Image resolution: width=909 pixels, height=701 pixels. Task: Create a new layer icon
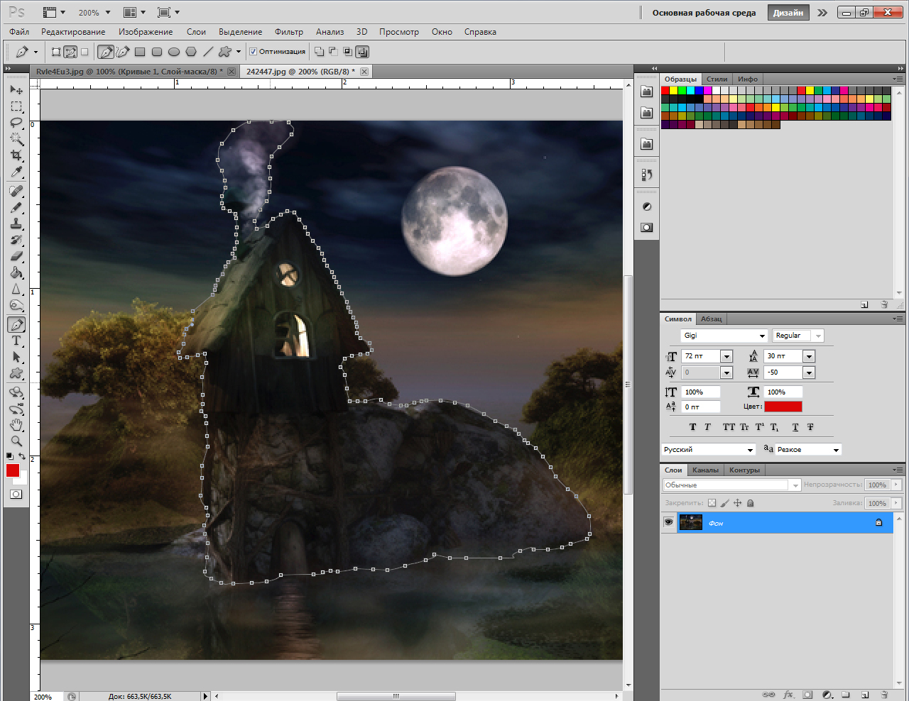click(x=865, y=695)
